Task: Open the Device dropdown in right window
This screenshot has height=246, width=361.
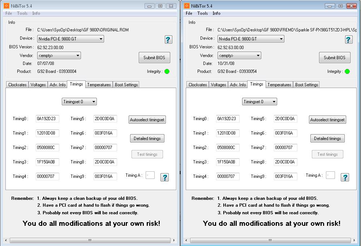Action: (251, 39)
